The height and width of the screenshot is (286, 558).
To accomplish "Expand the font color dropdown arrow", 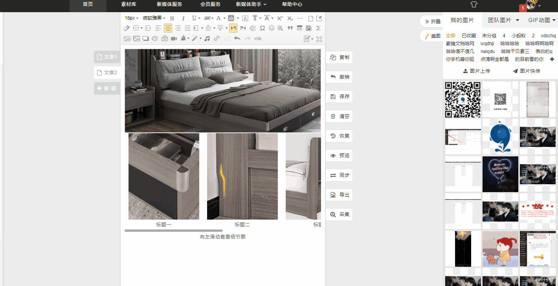I will click(224, 18).
